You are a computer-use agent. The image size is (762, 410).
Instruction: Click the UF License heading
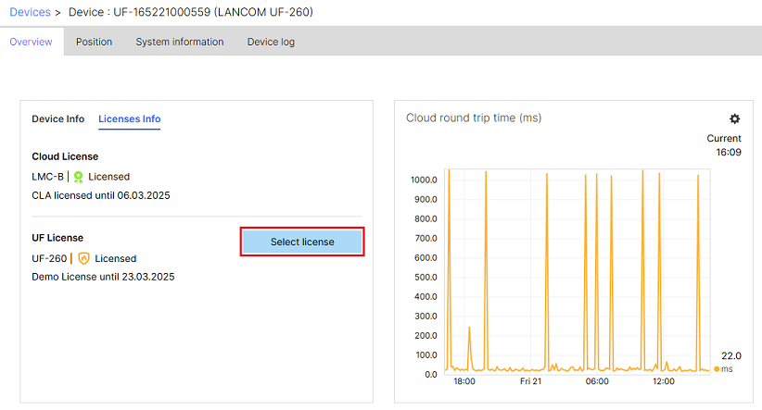(57, 238)
